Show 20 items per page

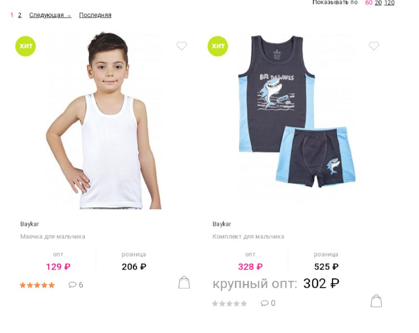[378, 3]
